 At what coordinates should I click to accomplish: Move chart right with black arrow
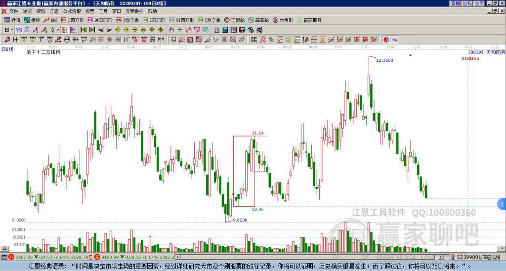click(x=109, y=30)
